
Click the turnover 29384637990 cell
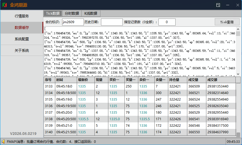pos(221,132)
